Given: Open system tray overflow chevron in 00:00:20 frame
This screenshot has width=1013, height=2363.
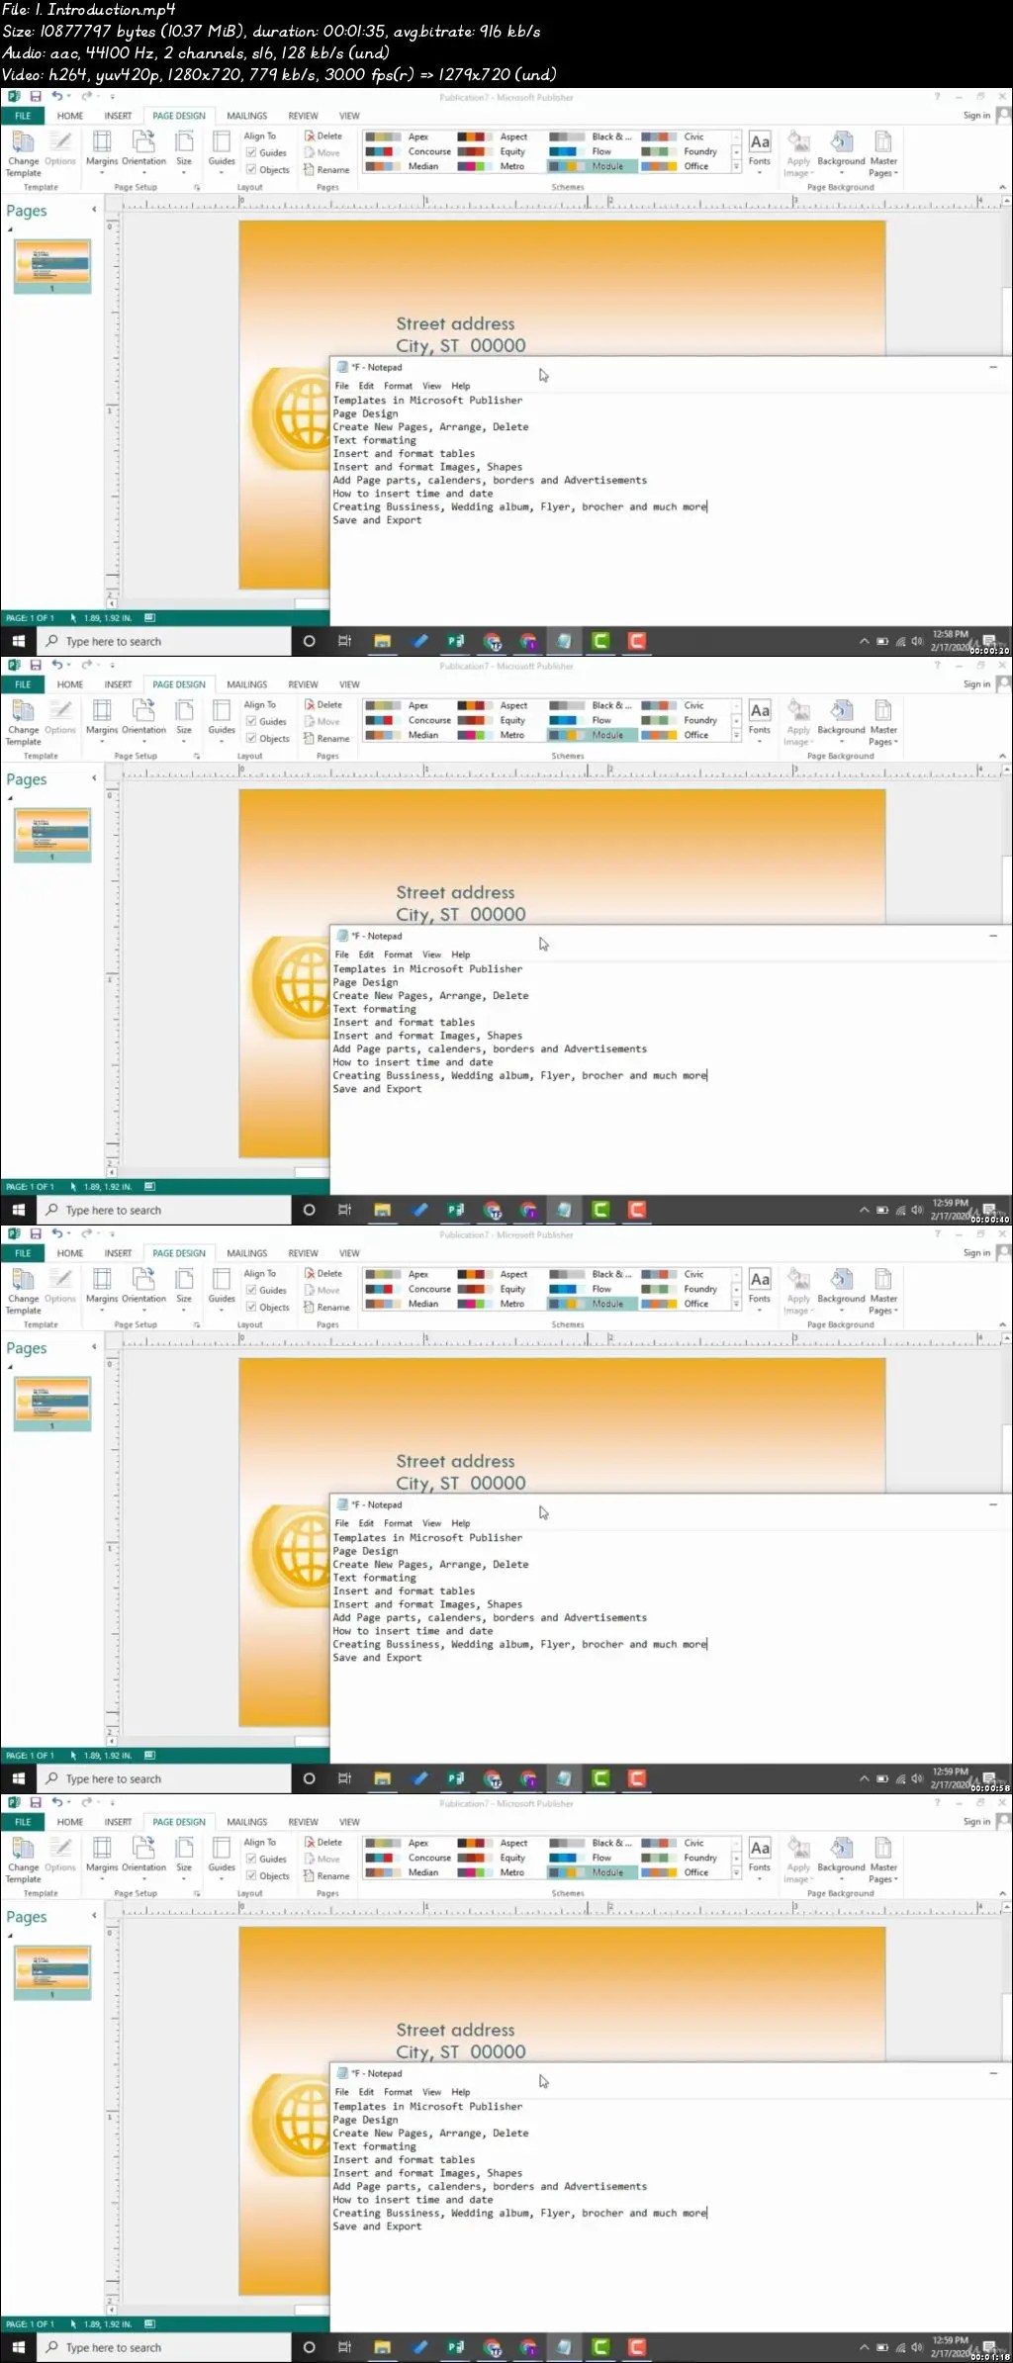Looking at the screenshot, I should (864, 641).
